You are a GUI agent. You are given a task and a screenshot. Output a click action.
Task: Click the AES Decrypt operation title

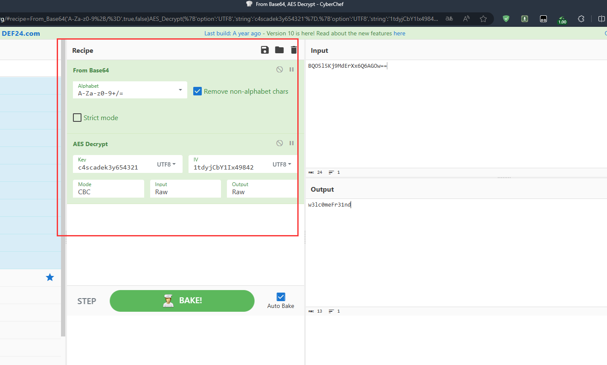pos(90,144)
